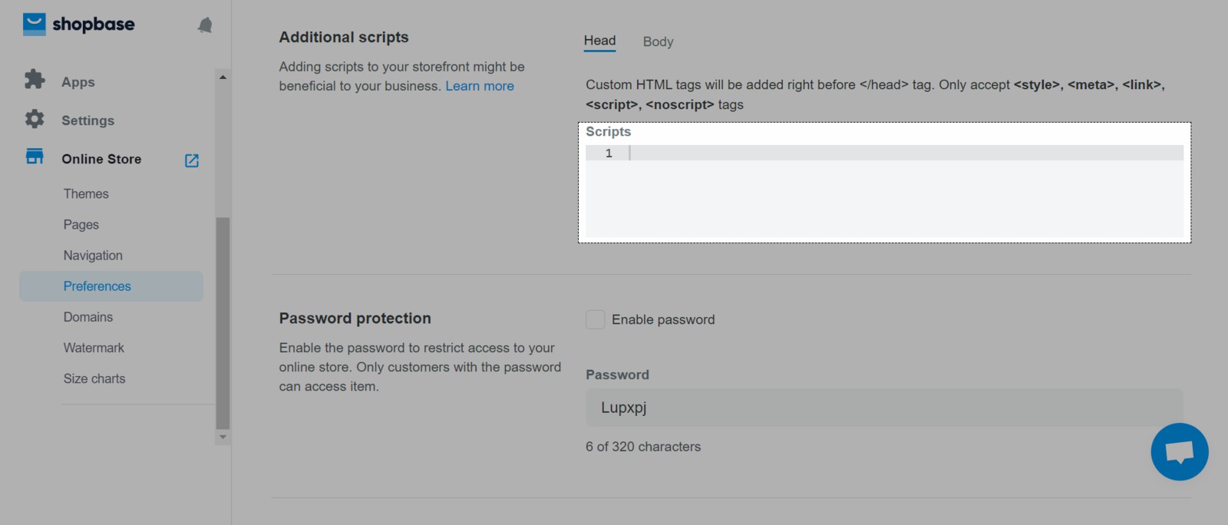The width and height of the screenshot is (1228, 525).
Task: Switch to the Body tab
Action: pyautogui.click(x=658, y=42)
